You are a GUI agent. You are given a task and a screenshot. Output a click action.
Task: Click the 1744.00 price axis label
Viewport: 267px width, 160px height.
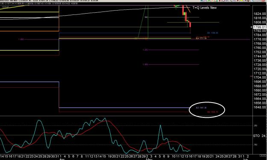(x=260, y=56)
